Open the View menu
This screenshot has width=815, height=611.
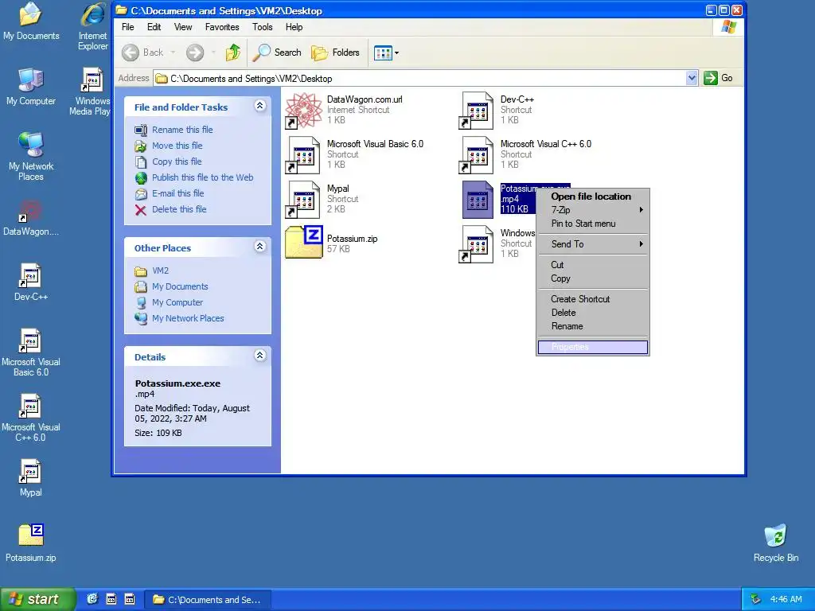click(x=183, y=27)
